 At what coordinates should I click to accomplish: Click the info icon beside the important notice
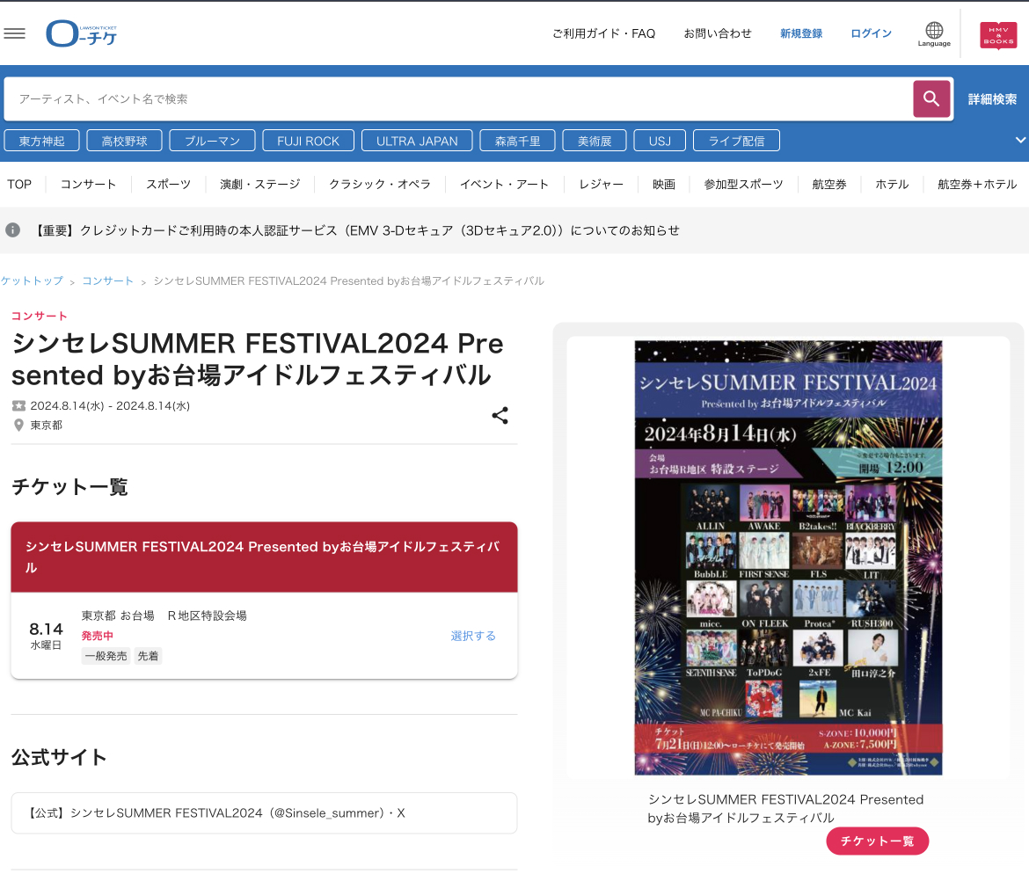(x=13, y=230)
